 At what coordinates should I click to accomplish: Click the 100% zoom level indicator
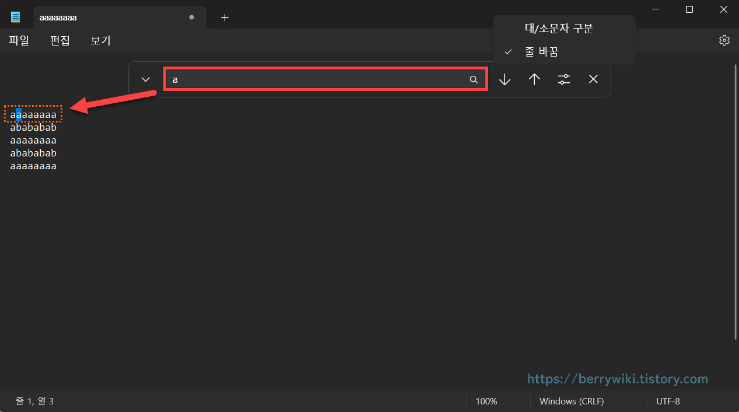coord(486,401)
